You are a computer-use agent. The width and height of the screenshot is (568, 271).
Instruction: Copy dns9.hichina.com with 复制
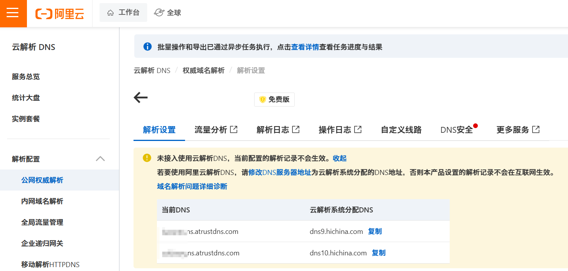click(x=375, y=231)
